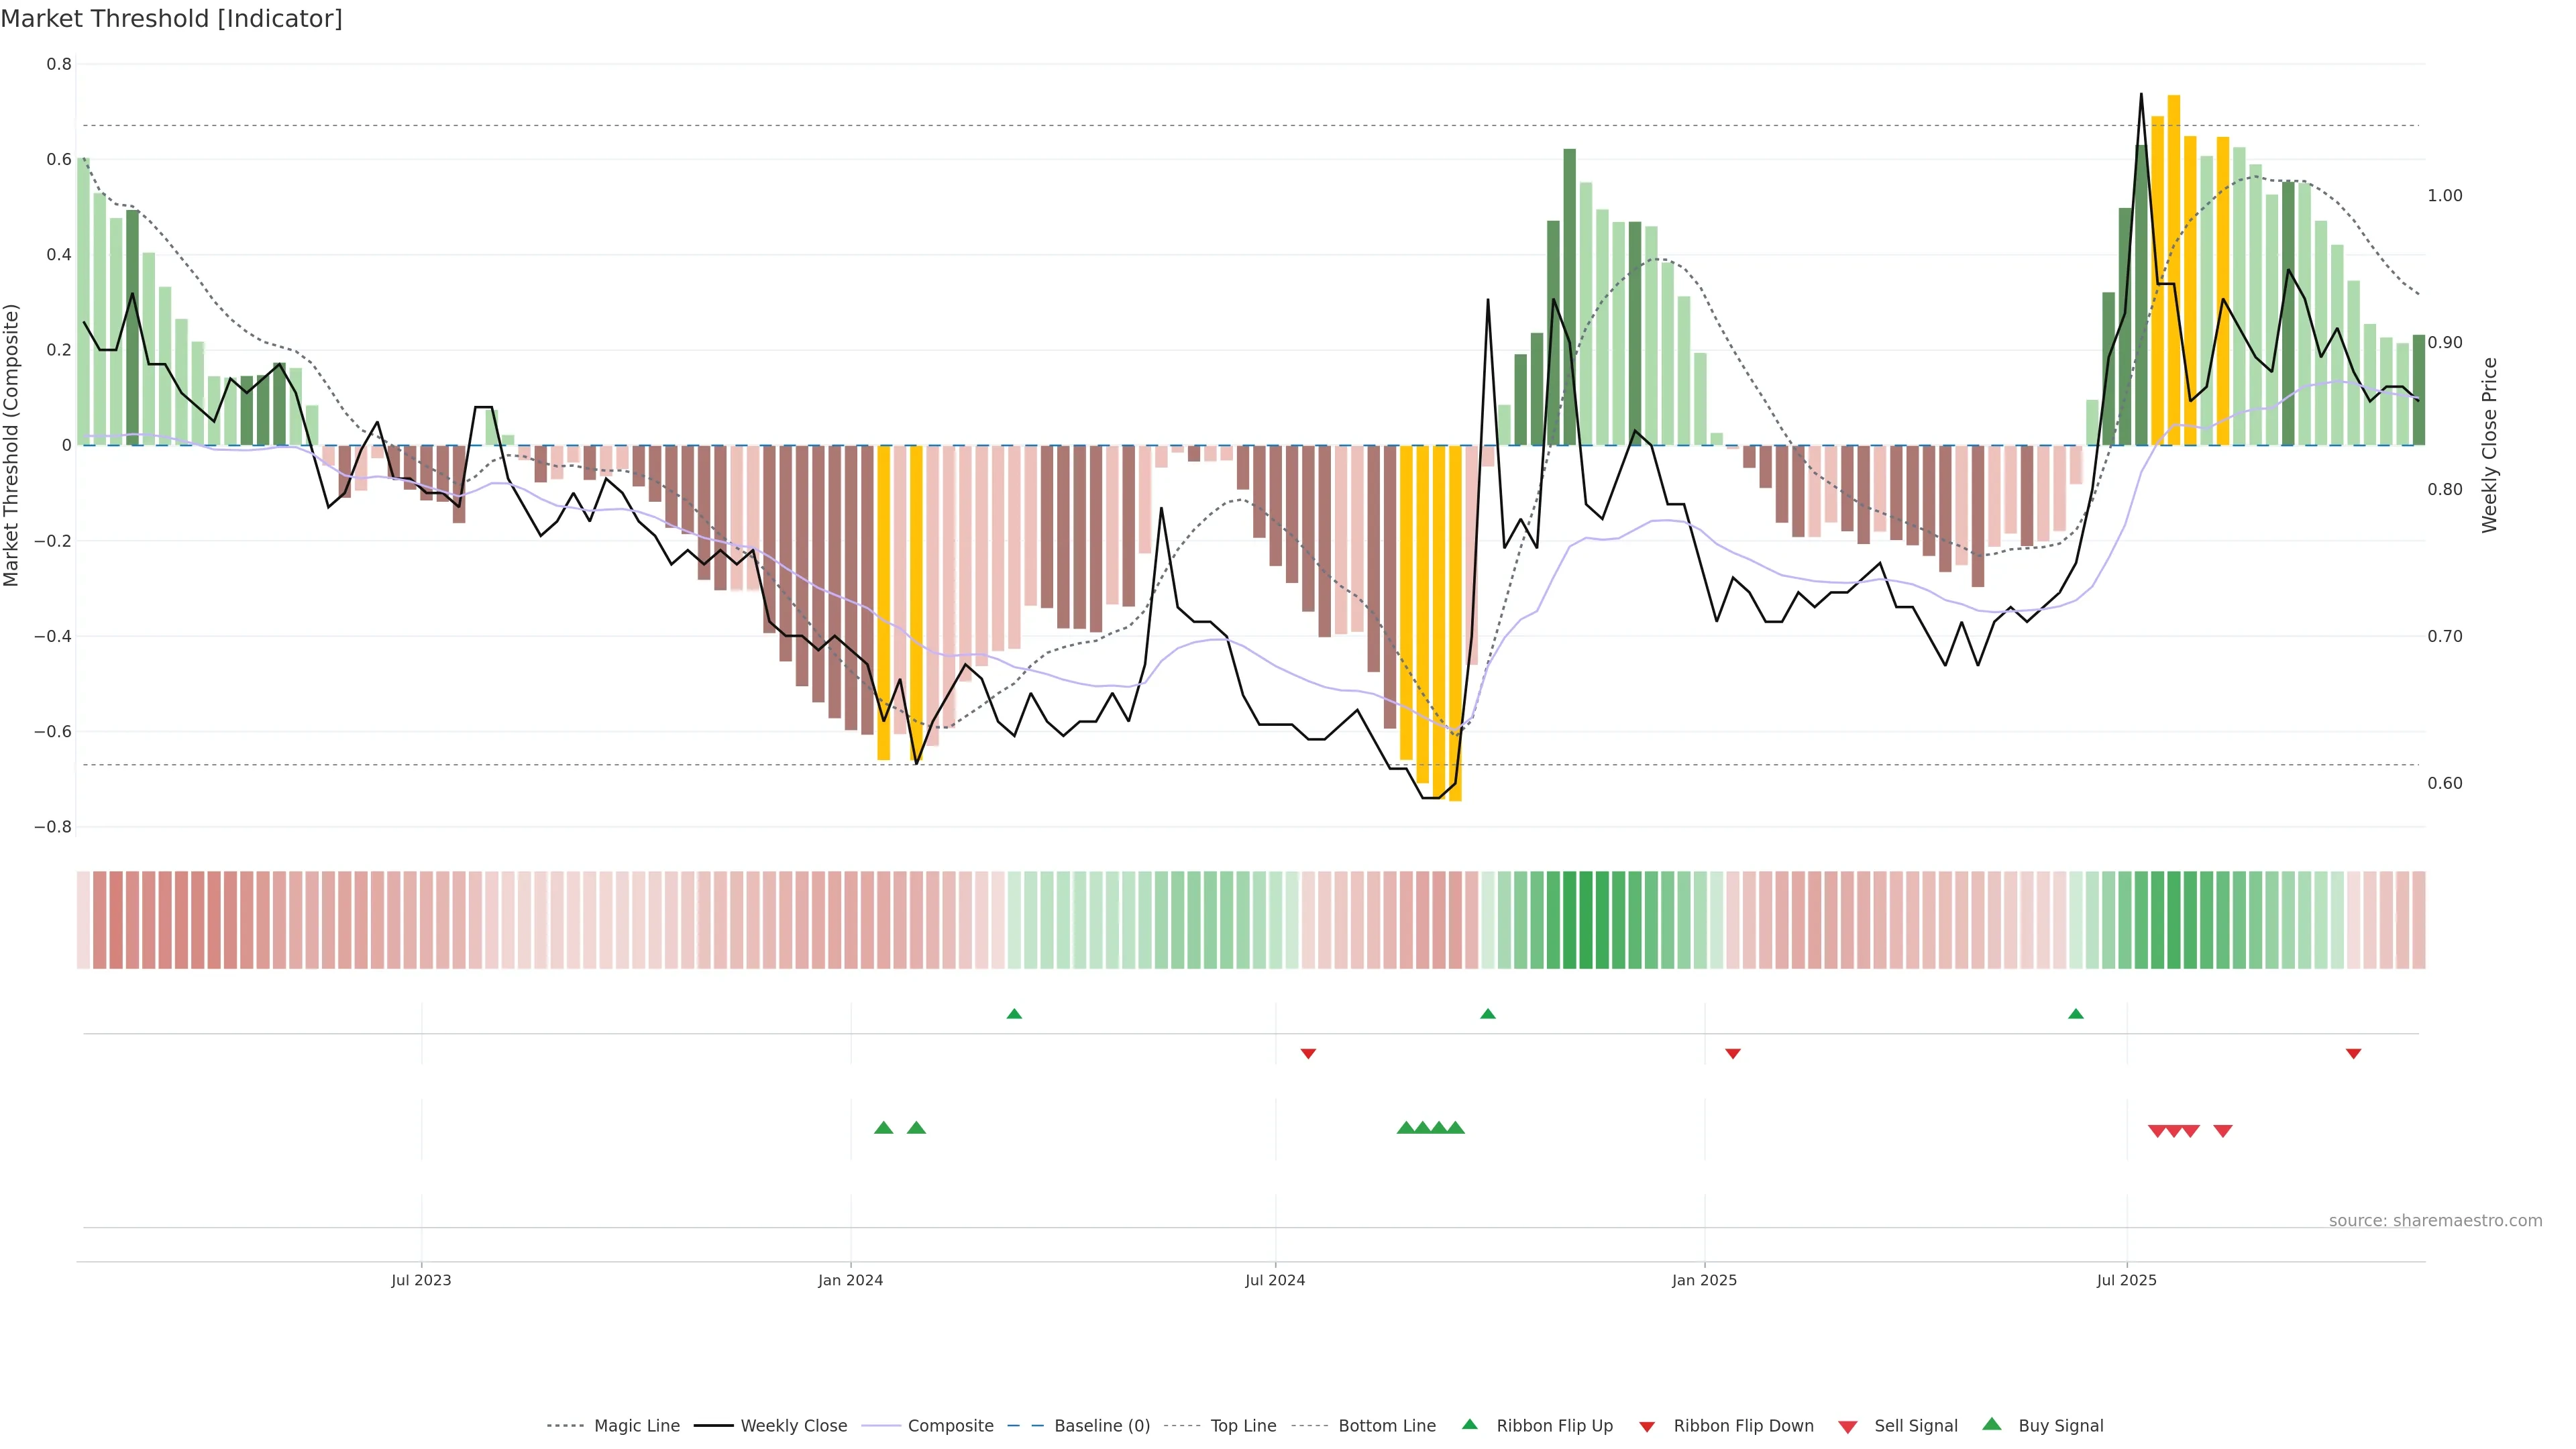
Task: Click Bottom Line legend item
Action: (1386, 1426)
